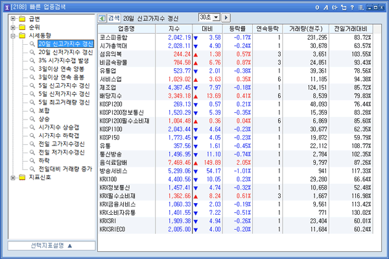Expand the 급변 folder
This screenshot has width=389, height=259.
click(13, 19)
